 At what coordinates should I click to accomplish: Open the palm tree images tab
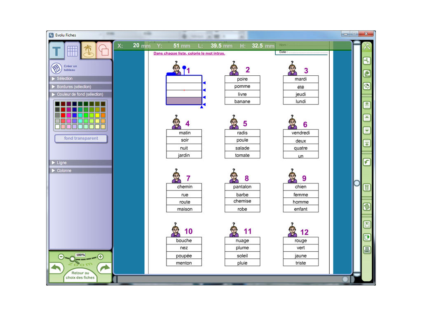click(88, 51)
